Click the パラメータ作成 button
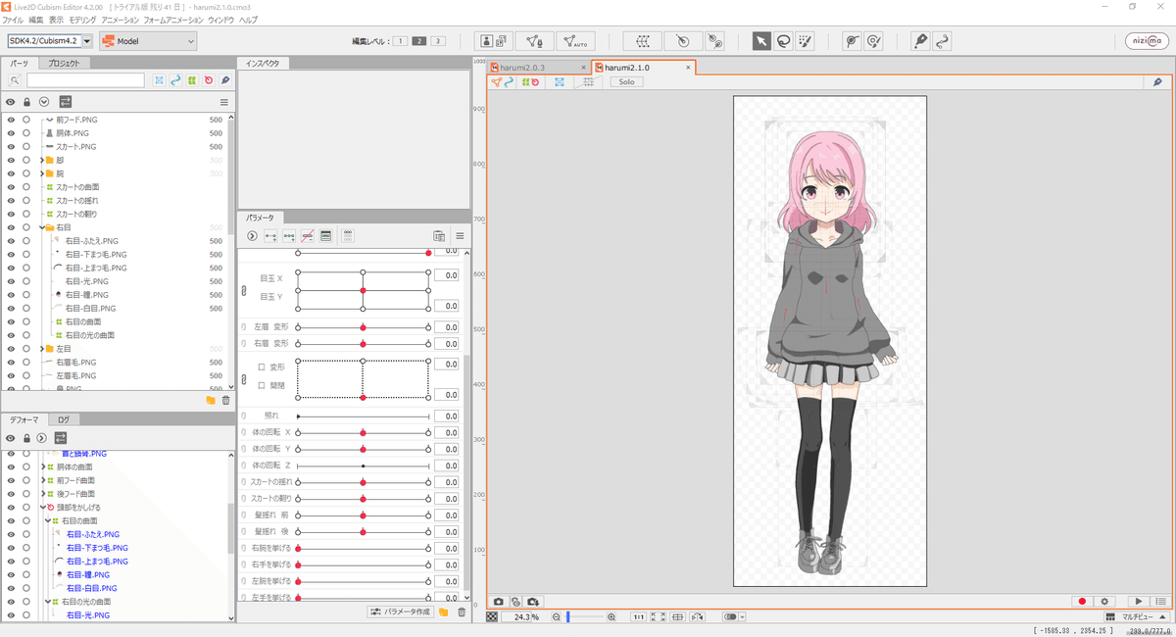1176x637 pixels. (x=401, y=612)
